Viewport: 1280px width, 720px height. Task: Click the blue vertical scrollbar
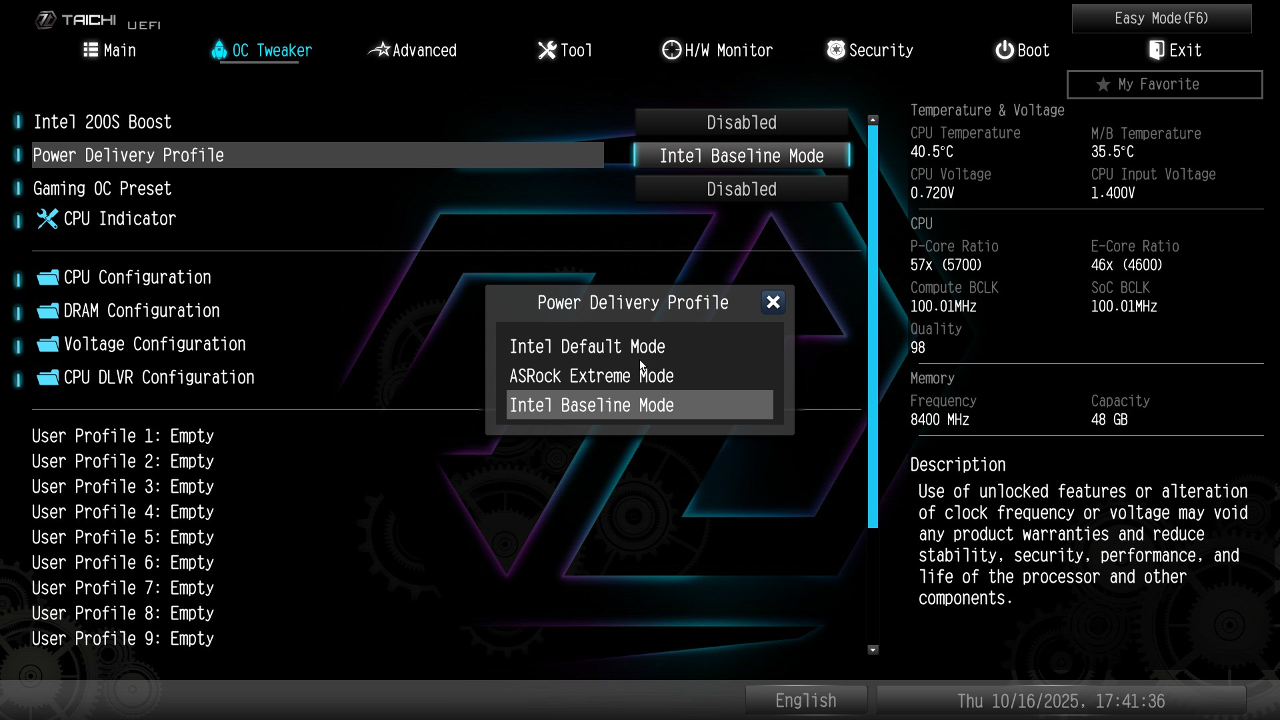[873, 327]
